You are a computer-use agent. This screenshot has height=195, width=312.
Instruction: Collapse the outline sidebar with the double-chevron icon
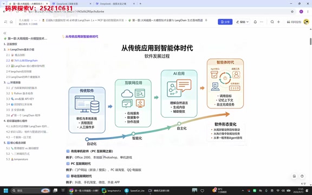point(5,33)
